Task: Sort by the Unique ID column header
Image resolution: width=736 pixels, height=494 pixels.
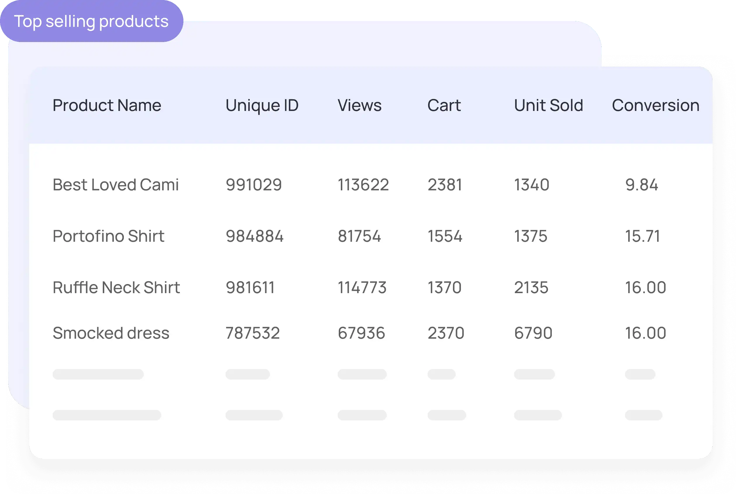Action: pyautogui.click(x=262, y=105)
